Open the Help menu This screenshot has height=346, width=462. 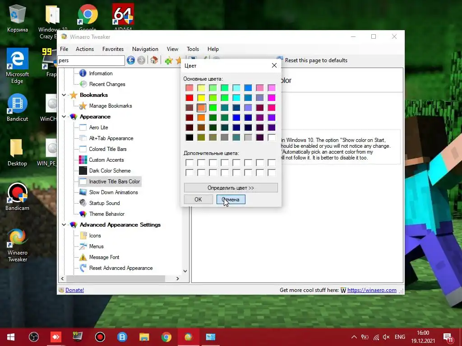pyautogui.click(x=213, y=49)
